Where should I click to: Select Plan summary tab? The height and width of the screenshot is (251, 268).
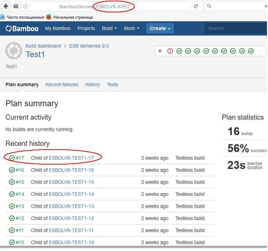tap(22, 84)
